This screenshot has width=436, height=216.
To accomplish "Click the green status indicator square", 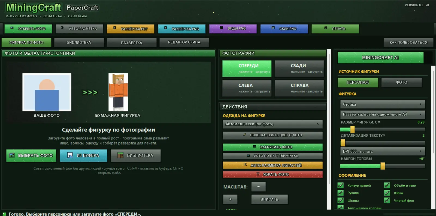I will coord(4,214).
